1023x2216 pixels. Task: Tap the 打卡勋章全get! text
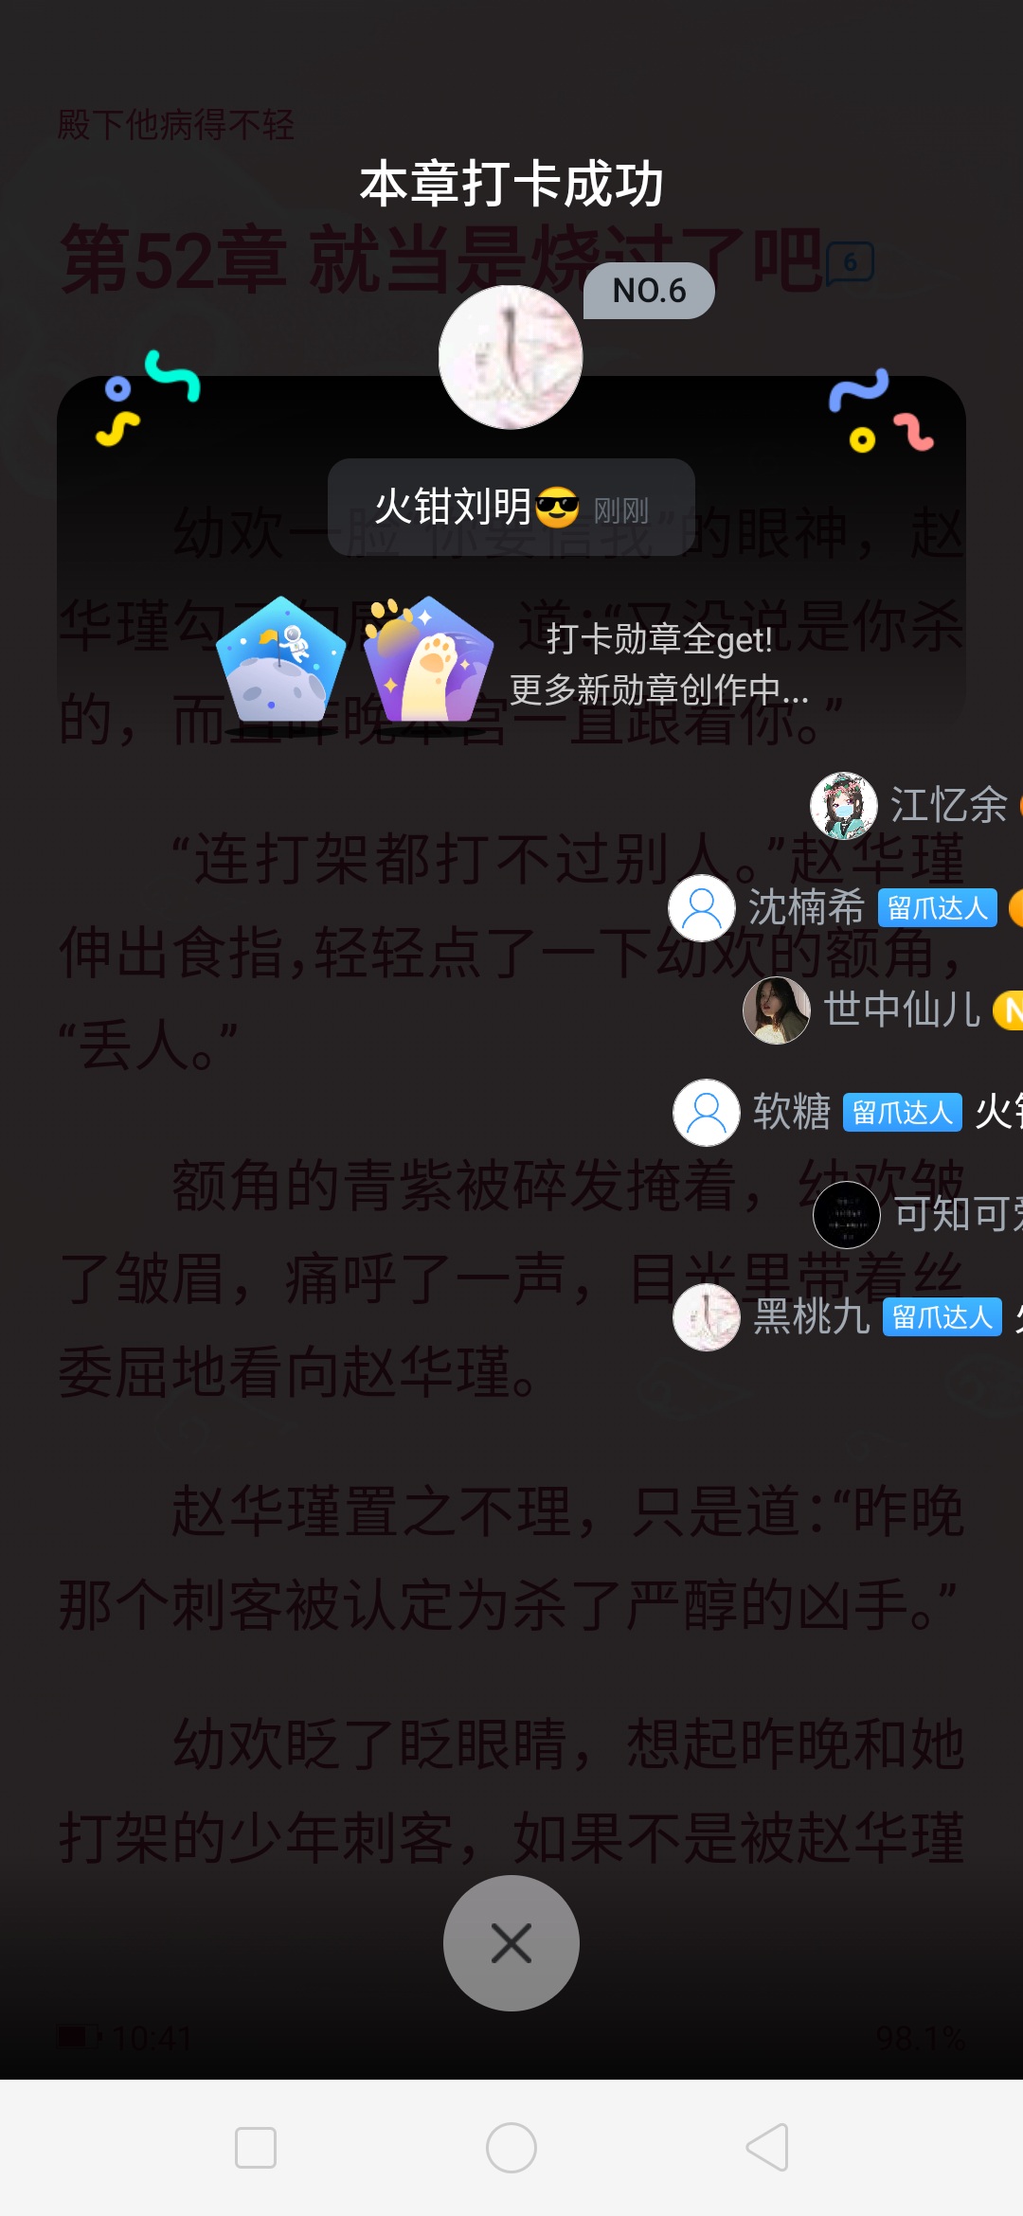[x=659, y=640]
